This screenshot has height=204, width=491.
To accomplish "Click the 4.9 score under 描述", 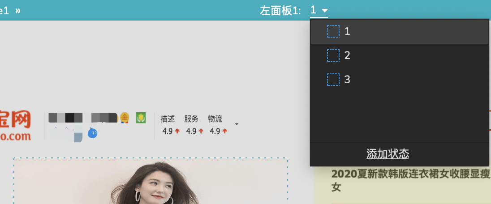I will [168, 131].
